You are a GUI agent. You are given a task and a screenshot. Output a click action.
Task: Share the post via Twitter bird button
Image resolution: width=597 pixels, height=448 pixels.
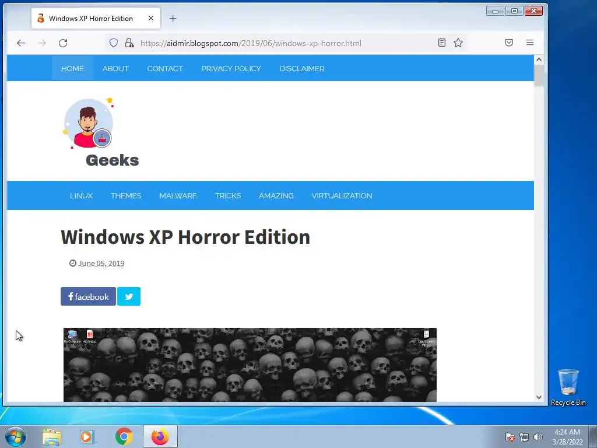[129, 296]
